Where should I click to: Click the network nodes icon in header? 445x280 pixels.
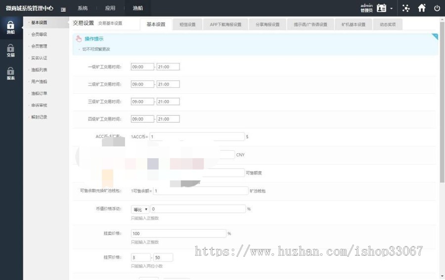(x=406, y=8)
